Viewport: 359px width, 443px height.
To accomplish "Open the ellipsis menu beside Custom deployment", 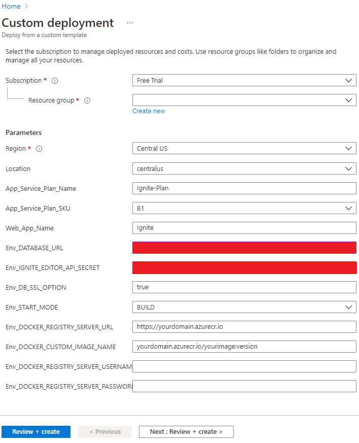I will (129, 23).
